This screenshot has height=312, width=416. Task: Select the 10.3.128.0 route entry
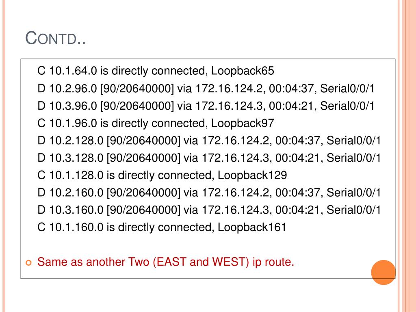[209, 158]
